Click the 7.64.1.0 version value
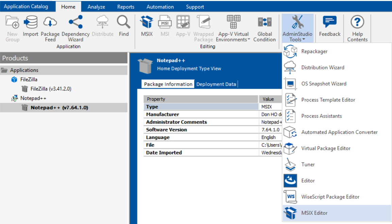Viewport: 392px width, 224px height. (271, 130)
